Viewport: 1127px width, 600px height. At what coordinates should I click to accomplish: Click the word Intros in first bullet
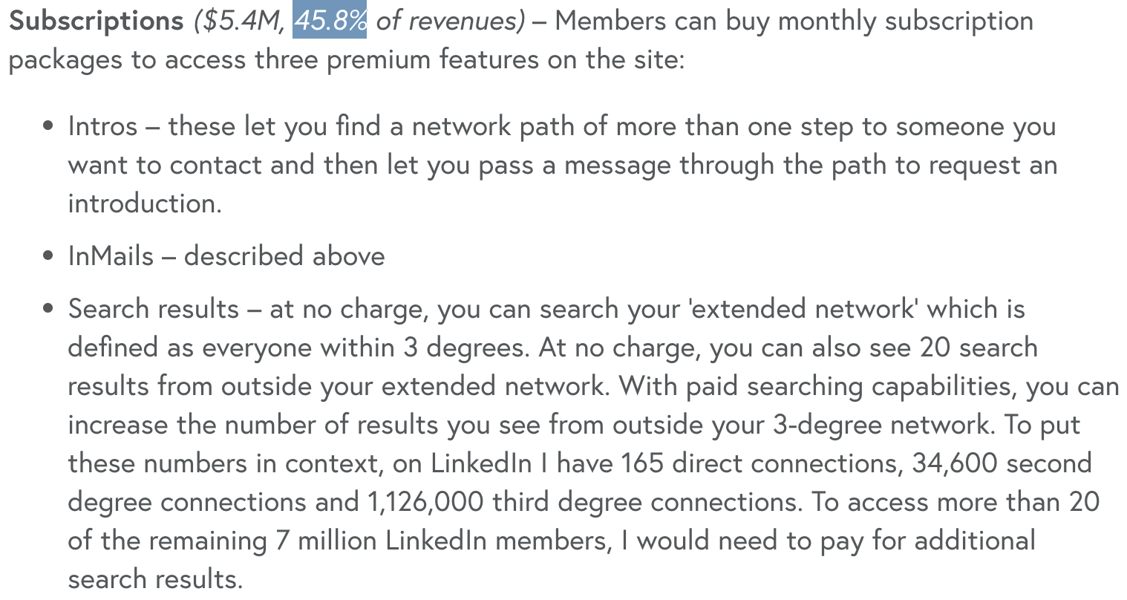(102, 126)
